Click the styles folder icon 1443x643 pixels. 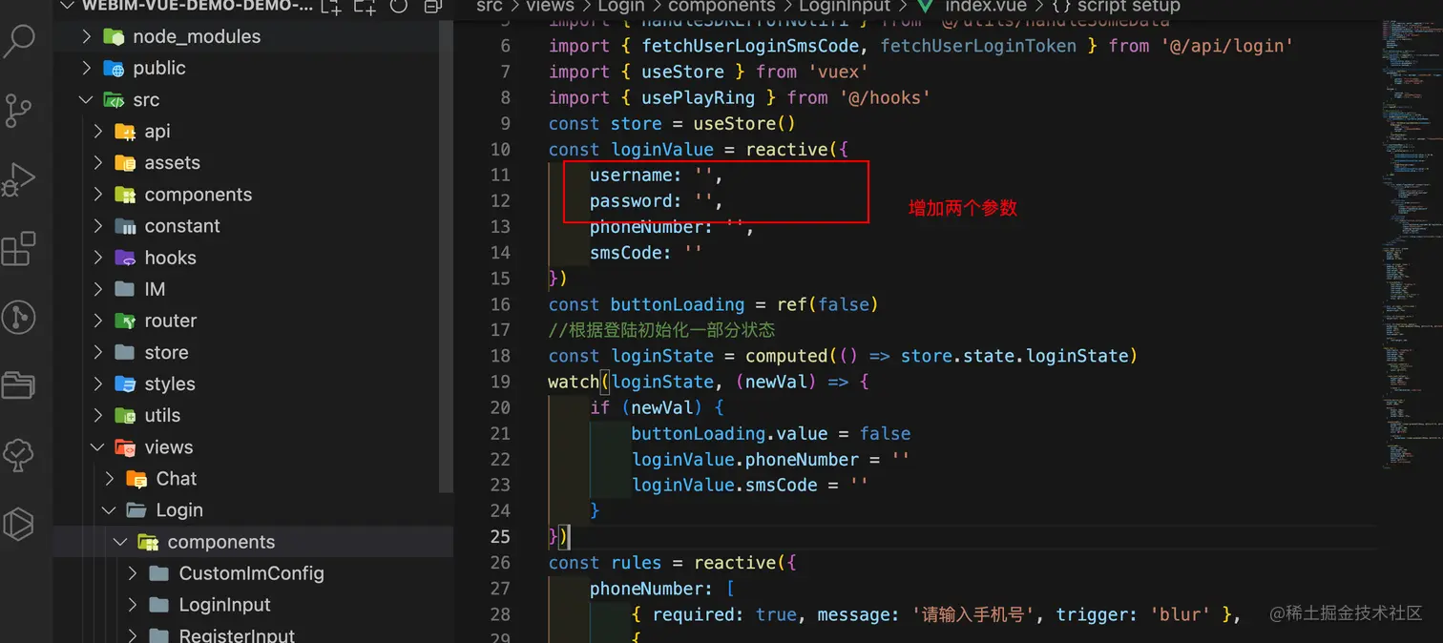(125, 384)
